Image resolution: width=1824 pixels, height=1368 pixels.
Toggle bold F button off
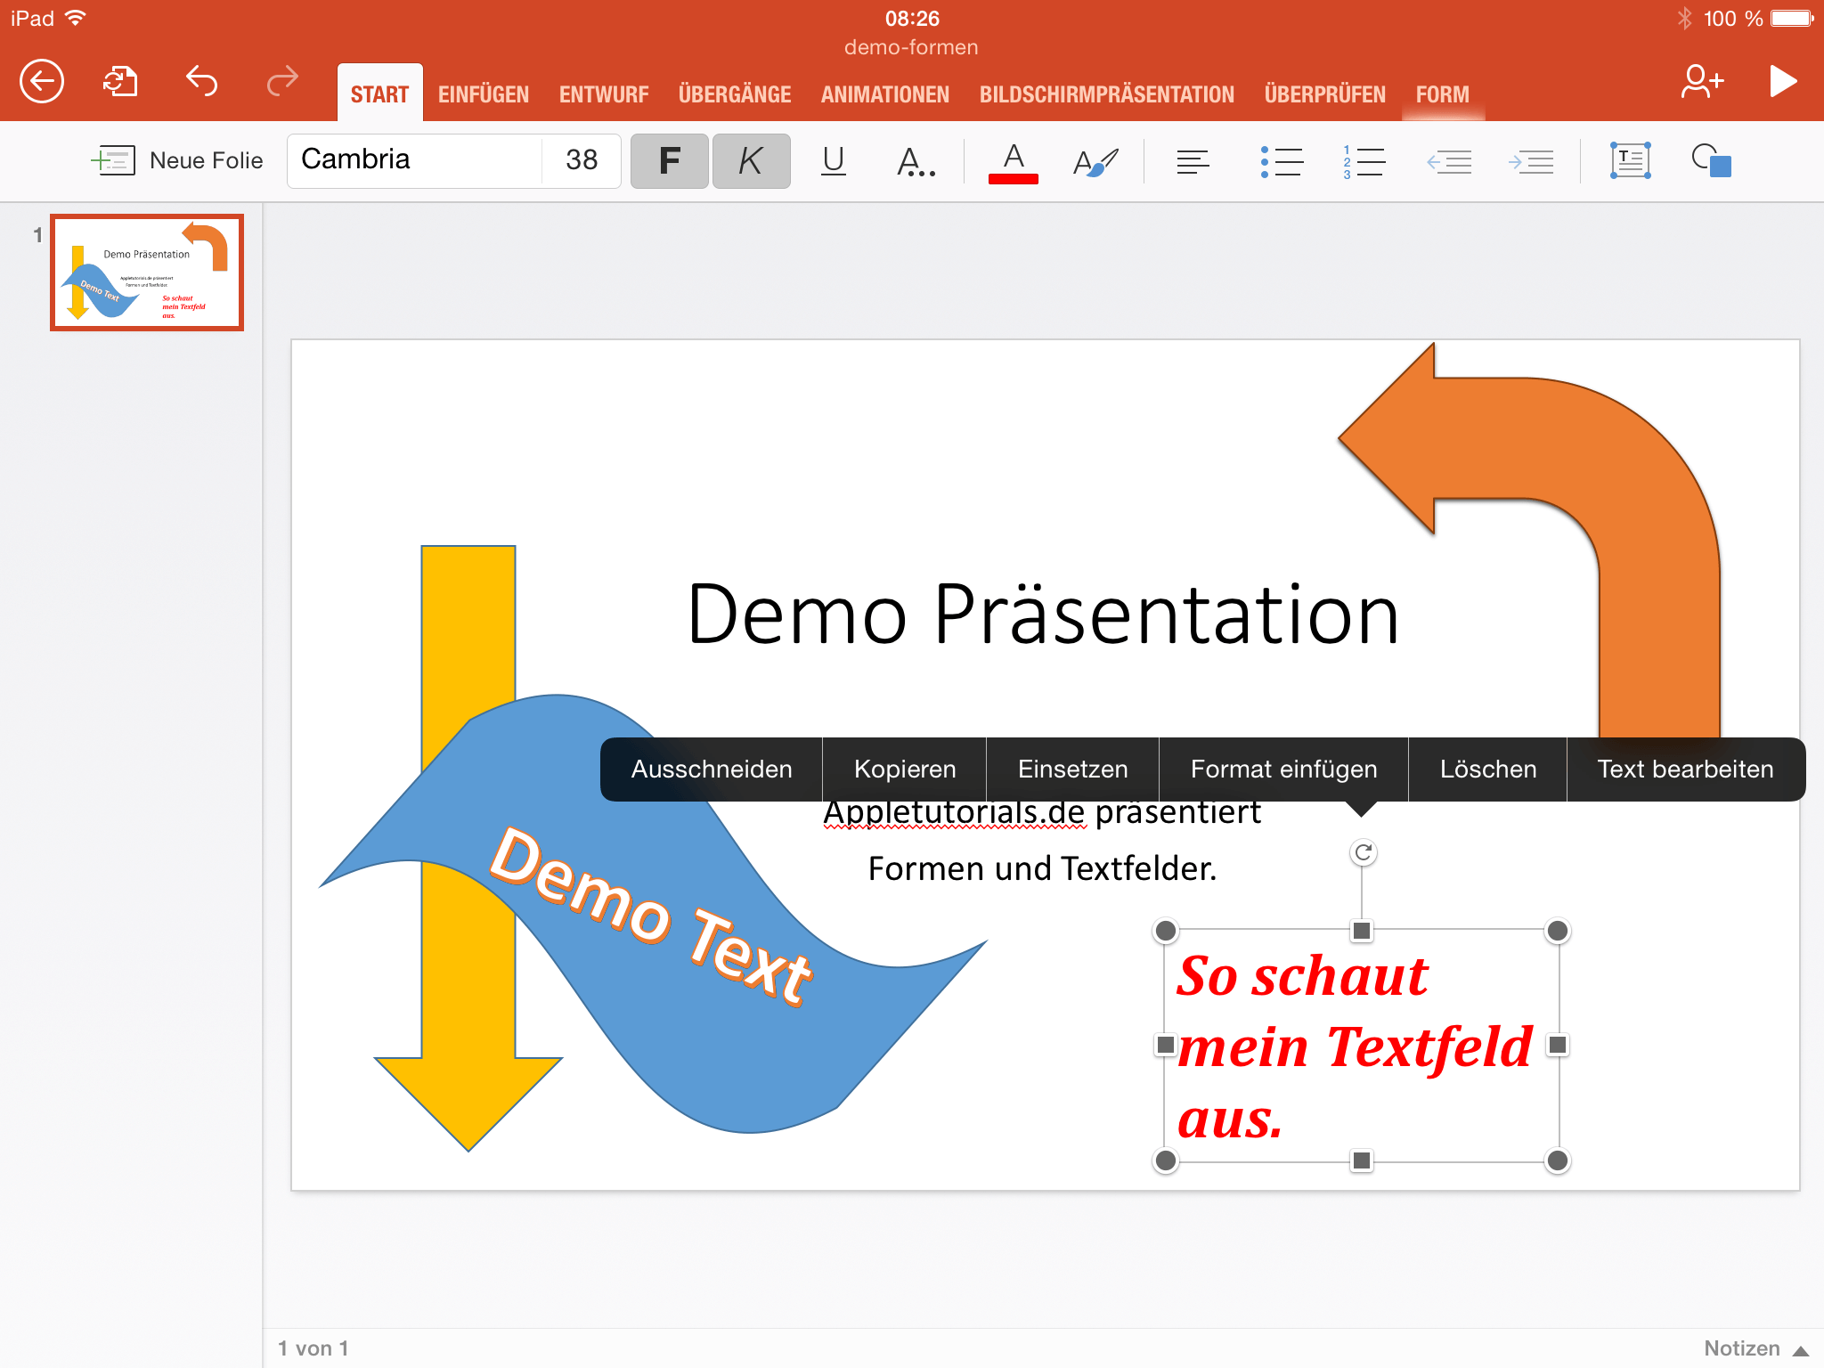[x=670, y=161]
